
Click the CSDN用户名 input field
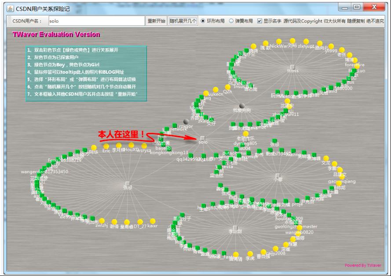(96, 21)
